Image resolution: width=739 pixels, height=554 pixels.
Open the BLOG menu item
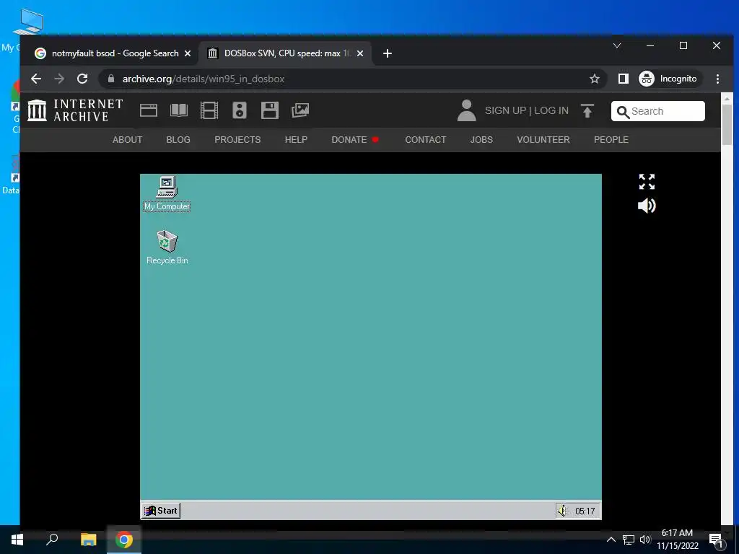178,140
